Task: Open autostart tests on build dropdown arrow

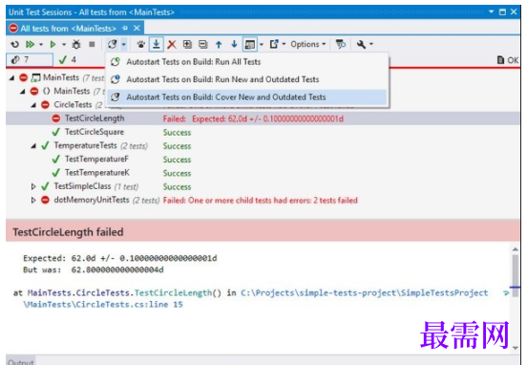Action: 124,44
